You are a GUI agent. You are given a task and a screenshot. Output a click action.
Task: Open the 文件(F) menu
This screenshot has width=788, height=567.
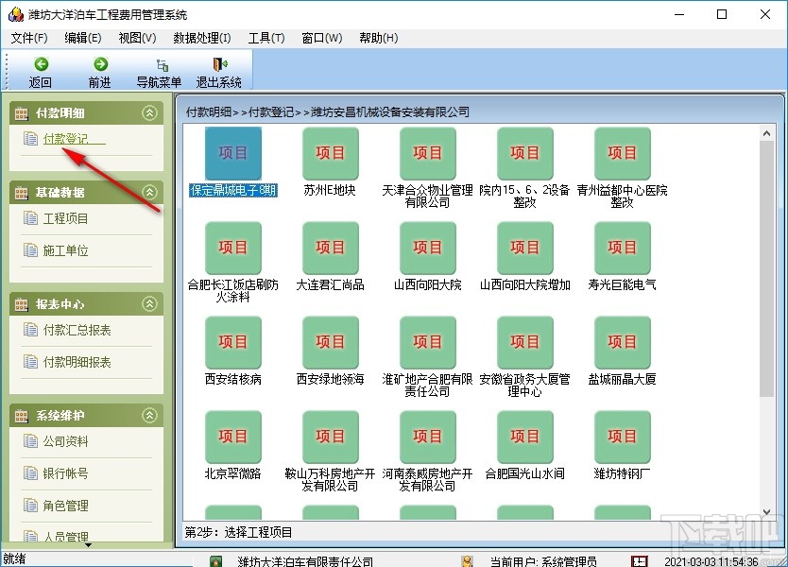(29, 38)
